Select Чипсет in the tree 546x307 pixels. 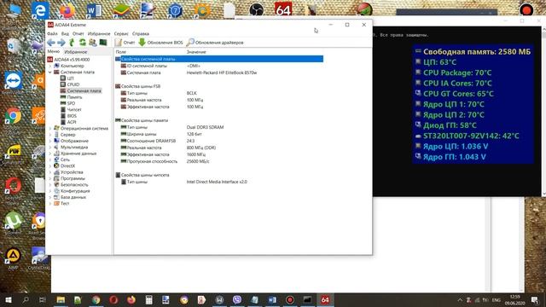(x=71, y=110)
